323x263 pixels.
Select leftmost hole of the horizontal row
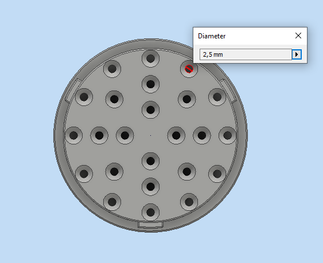74,135
